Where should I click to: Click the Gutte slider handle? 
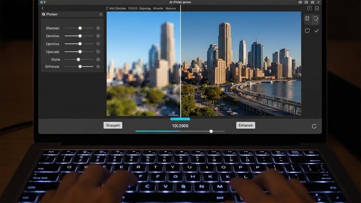click(78, 59)
